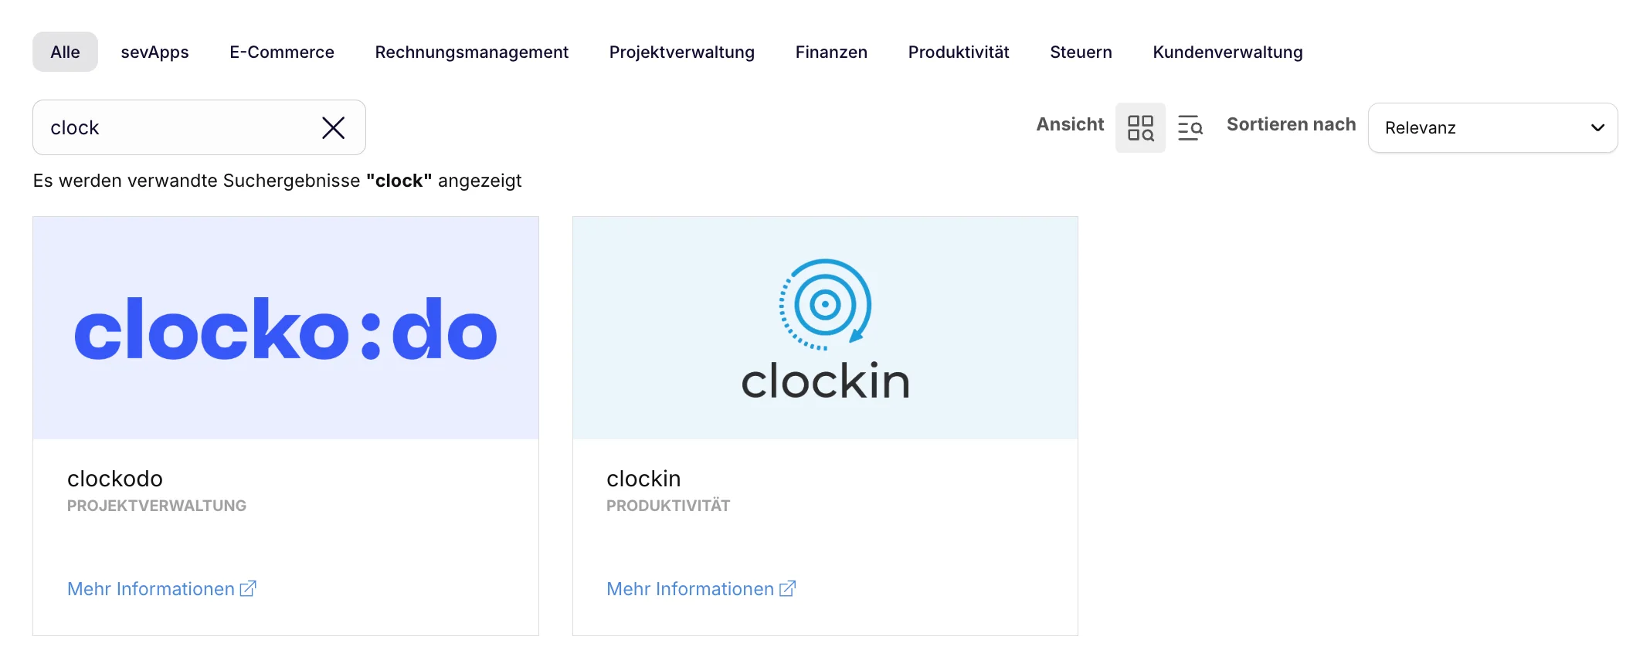
Task: Click the clockin app logo
Action: point(824,328)
